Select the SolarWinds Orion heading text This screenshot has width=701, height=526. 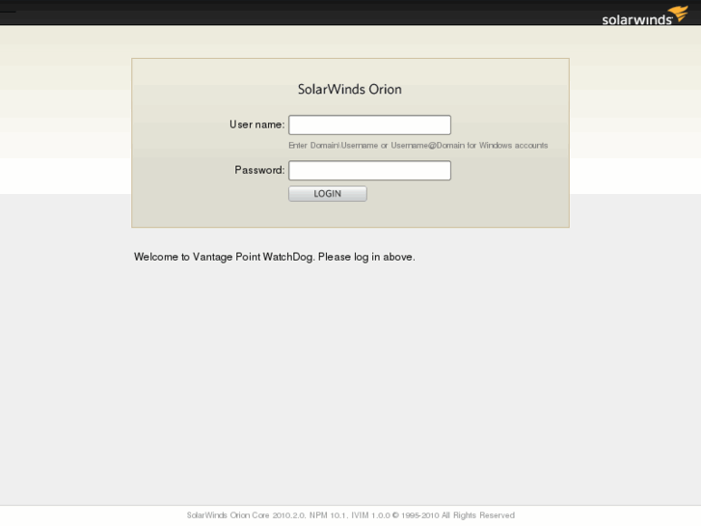pyautogui.click(x=350, y=89)
